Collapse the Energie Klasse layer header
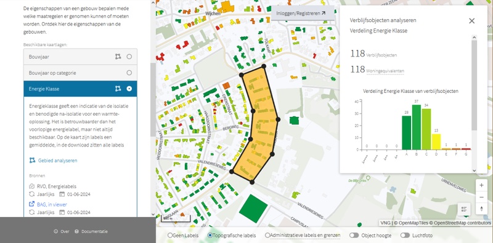 click(80, 89)
